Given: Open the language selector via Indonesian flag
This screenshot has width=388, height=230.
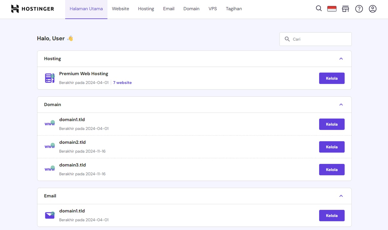Looking at the screenshot, I should click(332, 9).
